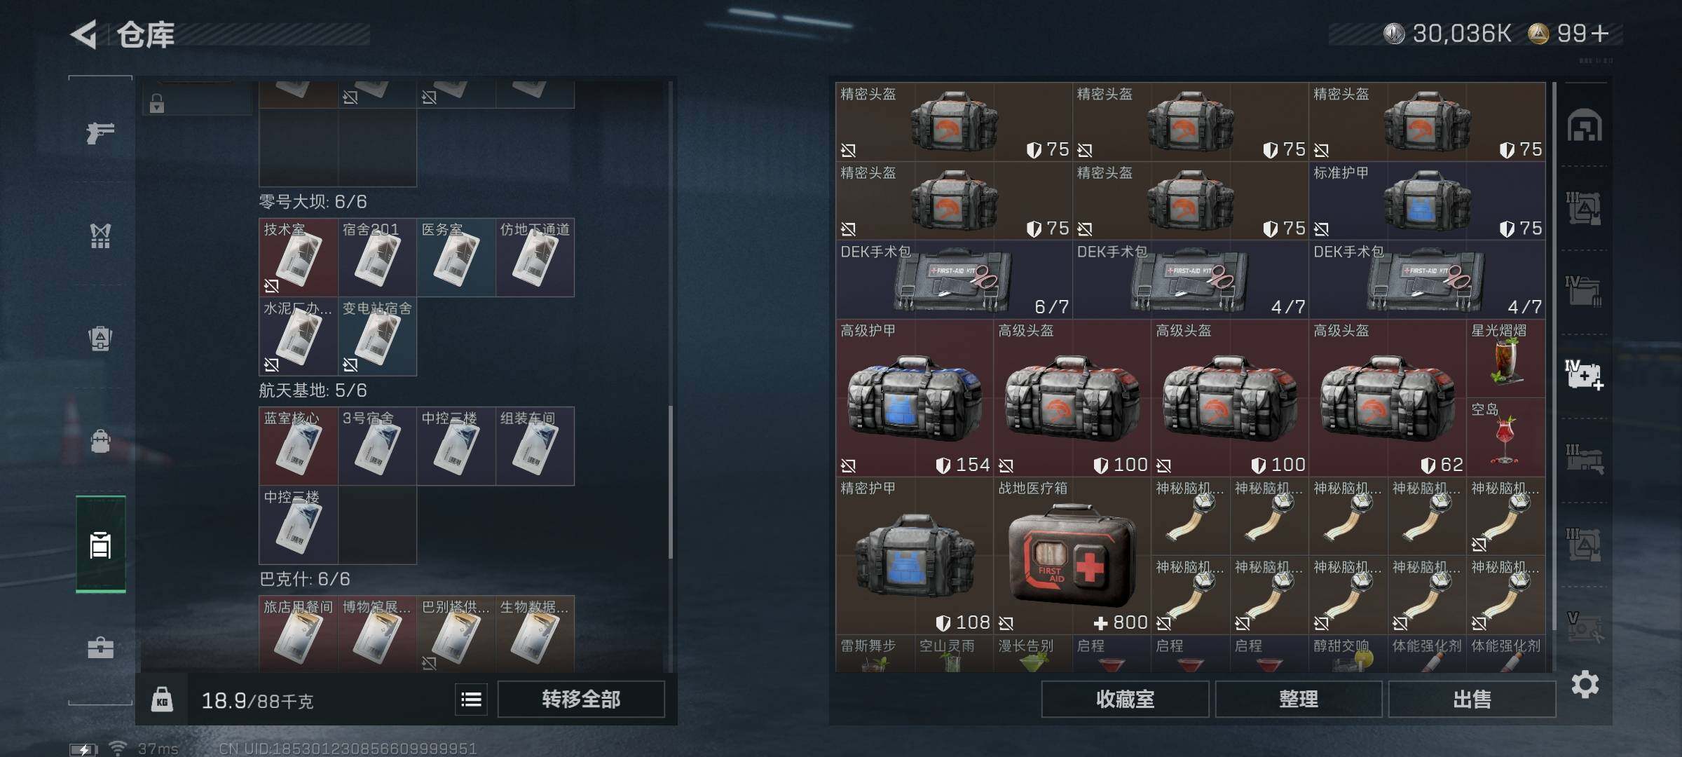The height and width of the screenshot is (757, 1682).
Task: Click the keycard panel vertical scrollbar
Action: coord(671,482)
